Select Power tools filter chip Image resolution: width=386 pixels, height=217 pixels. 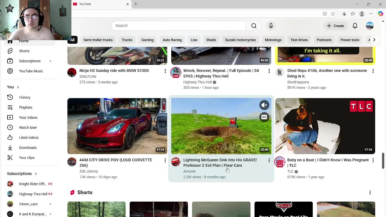(350, 40)
